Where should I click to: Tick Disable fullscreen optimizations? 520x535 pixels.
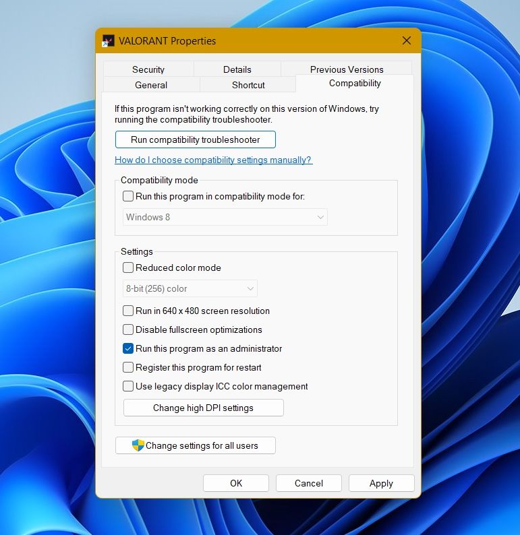pyautogui.click(x=128, y=330)
